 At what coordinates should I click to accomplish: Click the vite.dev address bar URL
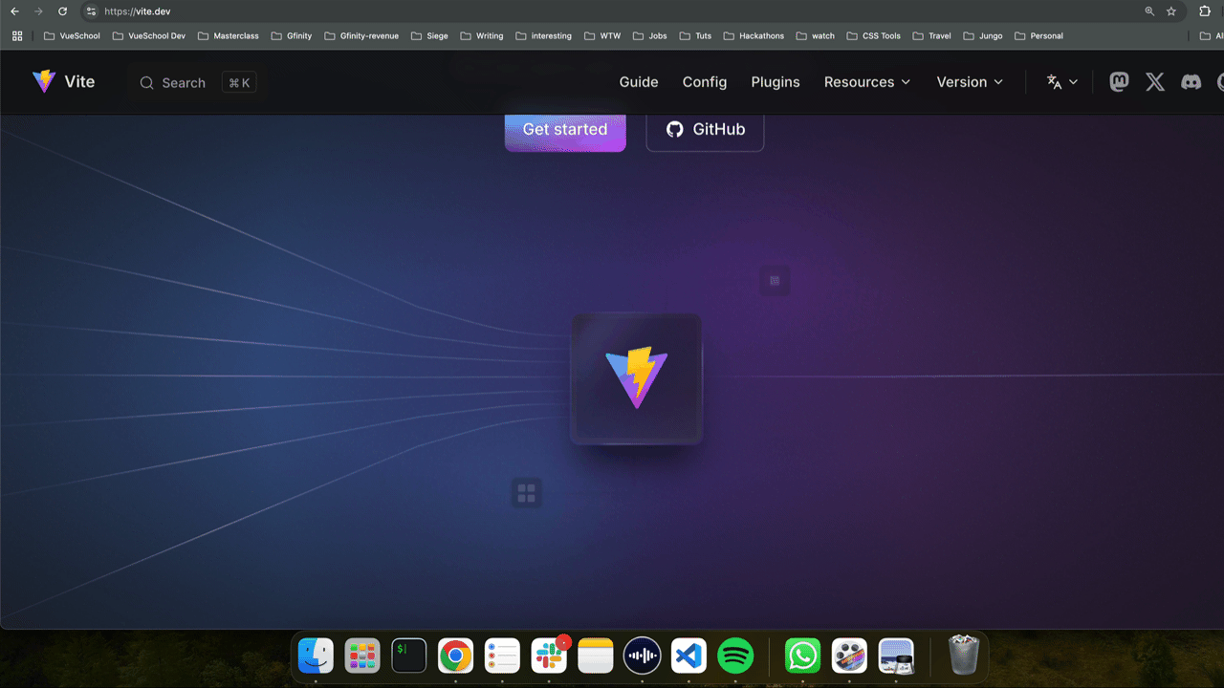tap(138, 11)
